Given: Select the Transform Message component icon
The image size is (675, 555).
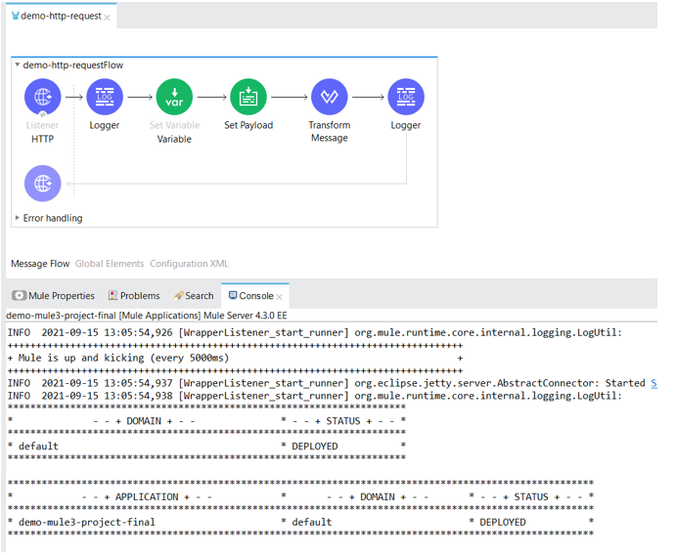Looking at the screenshot, I should pos(330,97).
